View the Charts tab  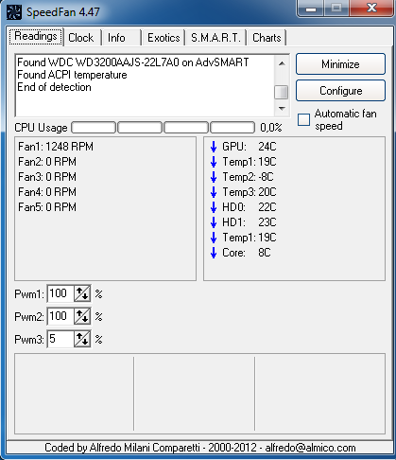(x=267, y=38)
